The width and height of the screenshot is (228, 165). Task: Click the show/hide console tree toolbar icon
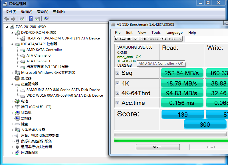click(22, 19)
